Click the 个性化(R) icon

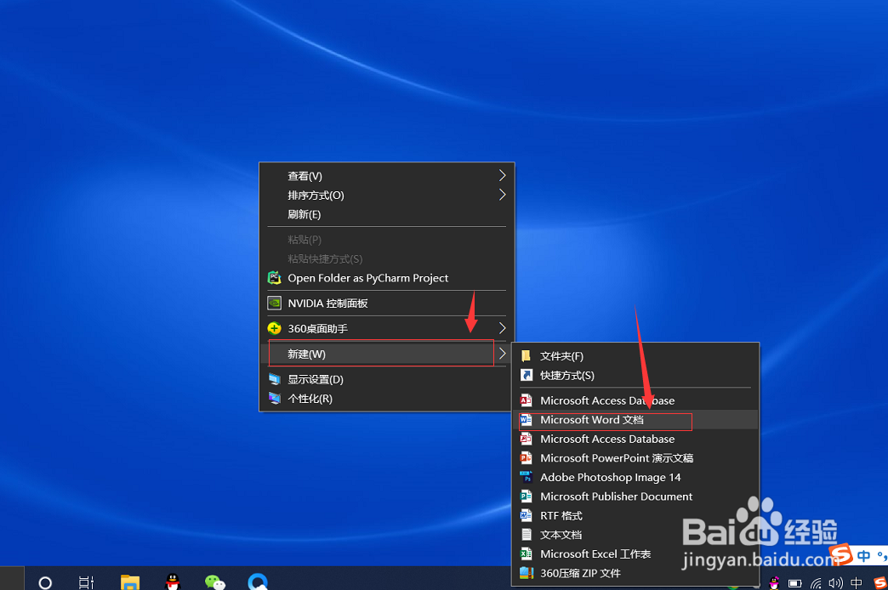pyautogui.click(x=274, y=399)
